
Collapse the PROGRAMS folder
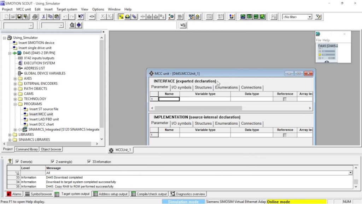15,104
